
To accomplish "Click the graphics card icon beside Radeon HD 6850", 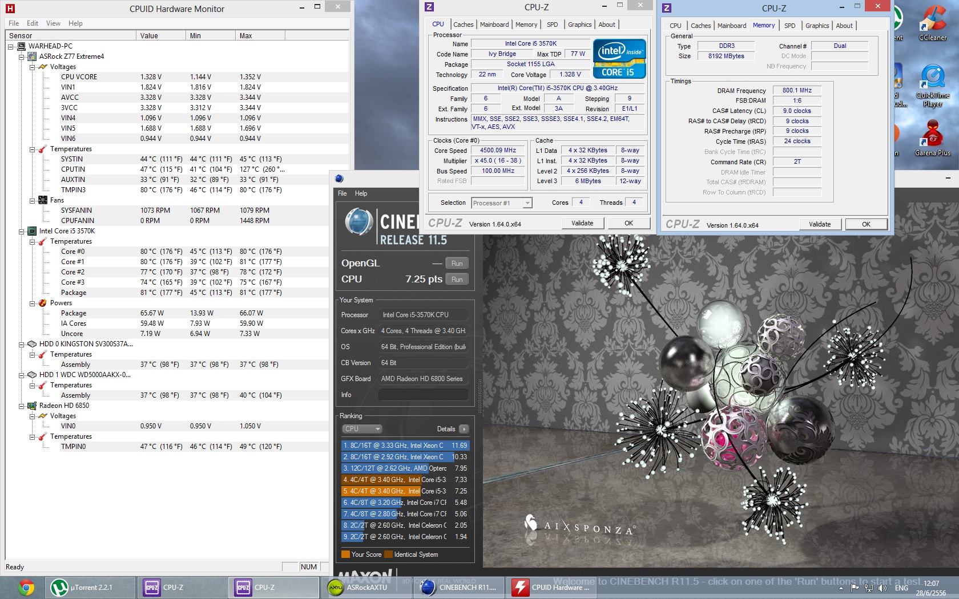I will (x=32, y=406).
